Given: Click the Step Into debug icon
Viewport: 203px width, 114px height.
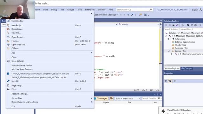Looking at the screenshot, I should [x=128, y=15].
